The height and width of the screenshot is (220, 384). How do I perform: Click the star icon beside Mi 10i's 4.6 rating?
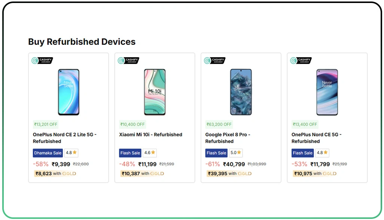(x=153, y=152)
